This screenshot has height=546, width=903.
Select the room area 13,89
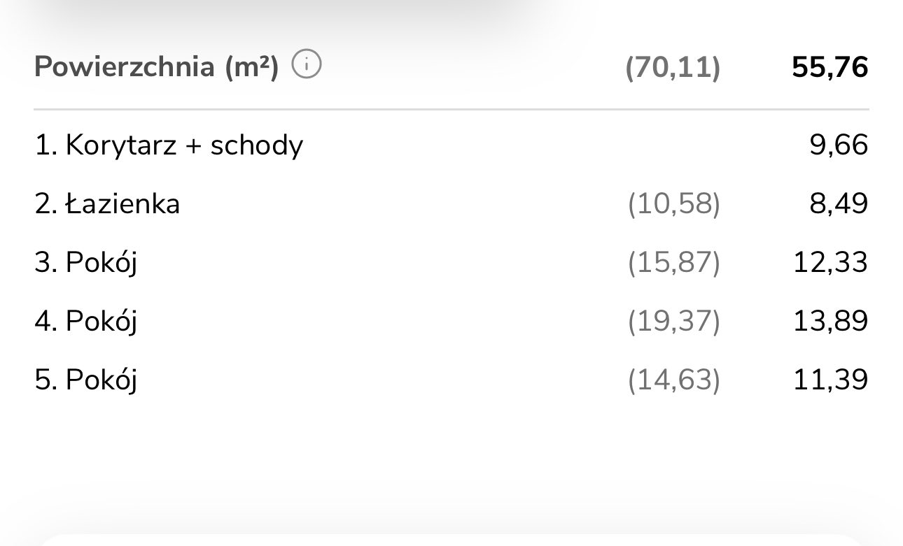coord(830,322)
